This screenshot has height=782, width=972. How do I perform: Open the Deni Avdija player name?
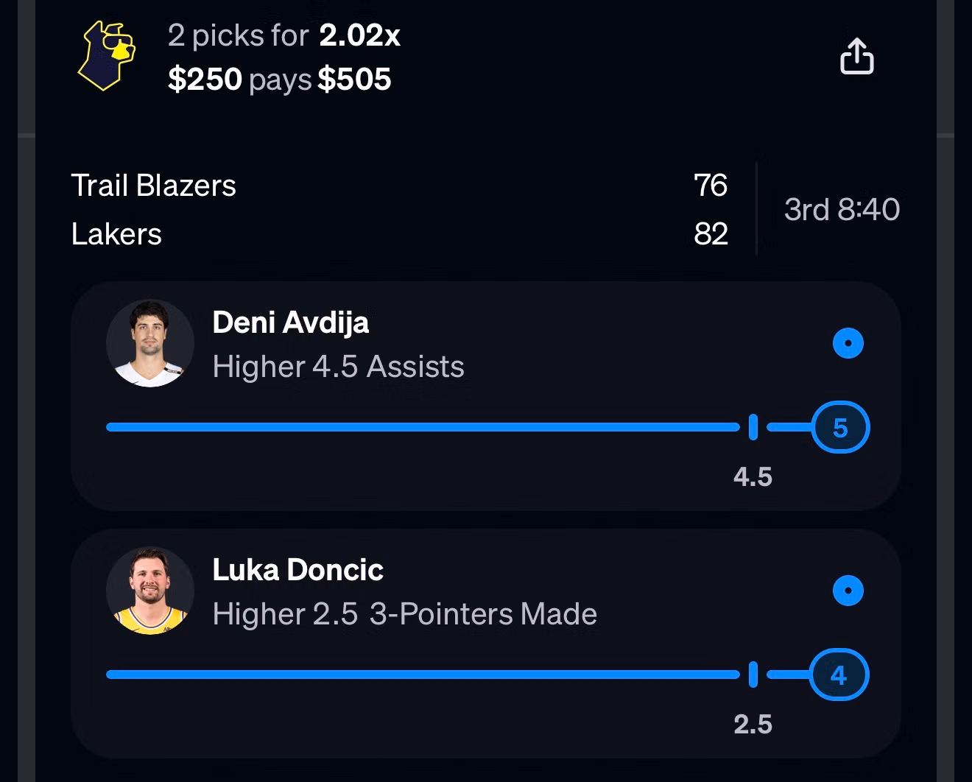291,323
